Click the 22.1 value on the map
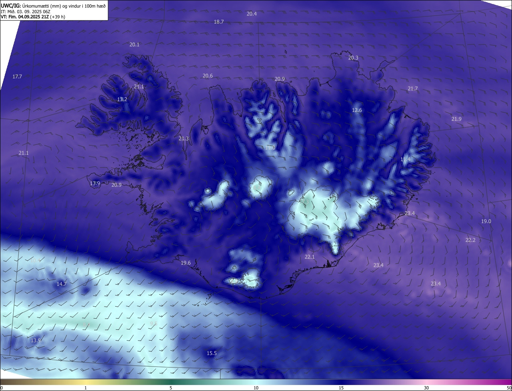The width and height of the screenshot is (512, 391). [310, 257]
